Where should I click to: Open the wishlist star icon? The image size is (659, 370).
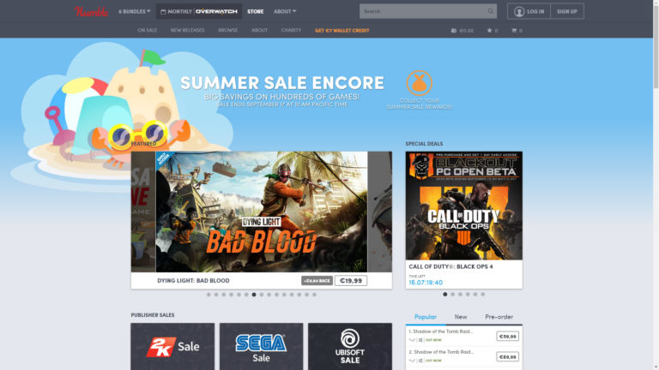tap(489, 30)
